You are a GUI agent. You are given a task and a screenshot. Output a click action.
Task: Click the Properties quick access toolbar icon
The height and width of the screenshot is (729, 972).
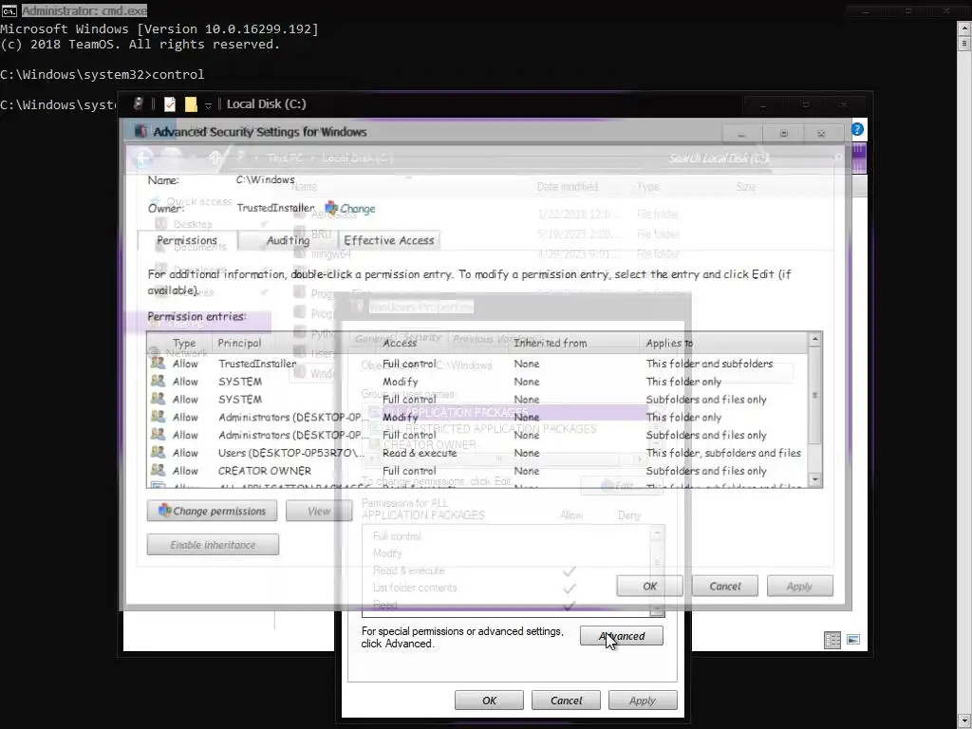click(x=169, y=104)
